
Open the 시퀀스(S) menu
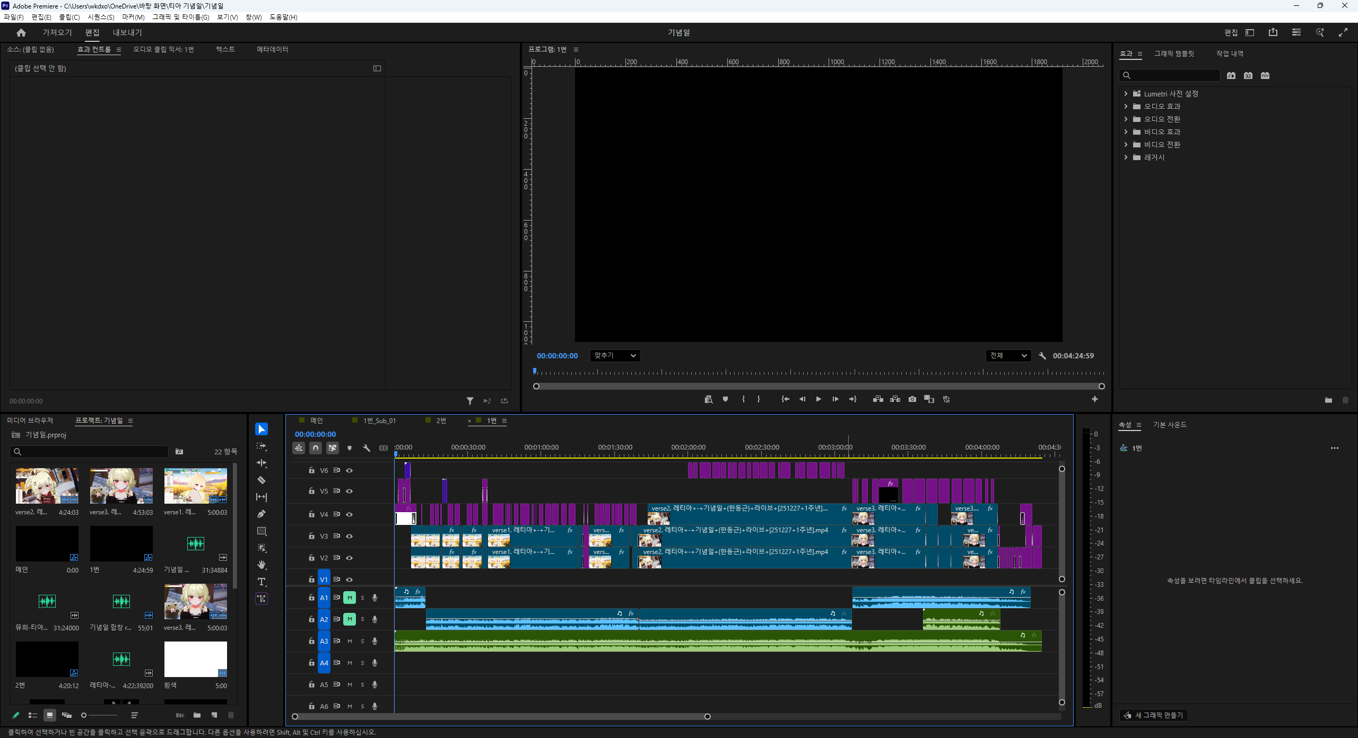coord(101,17)
